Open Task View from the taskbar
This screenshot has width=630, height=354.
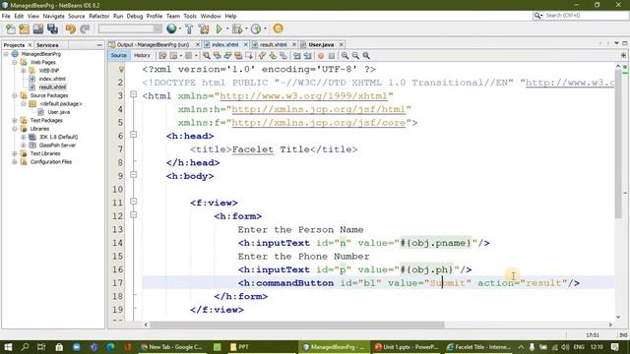coord(41,347)
